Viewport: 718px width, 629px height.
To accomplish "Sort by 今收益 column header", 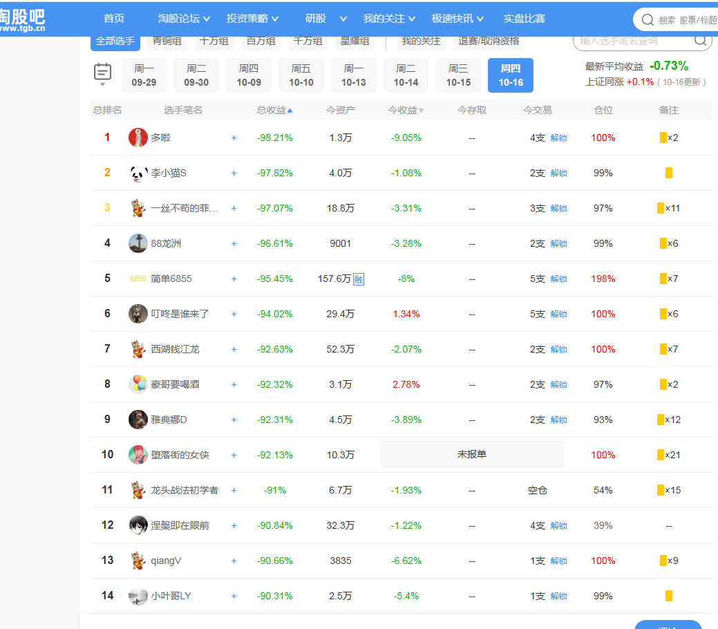I will pos(406,110).
